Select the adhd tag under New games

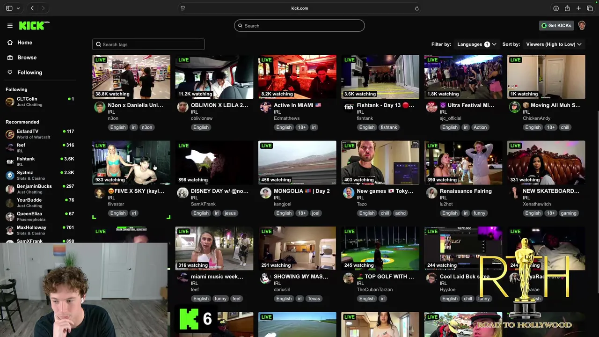tap(400, 213)
